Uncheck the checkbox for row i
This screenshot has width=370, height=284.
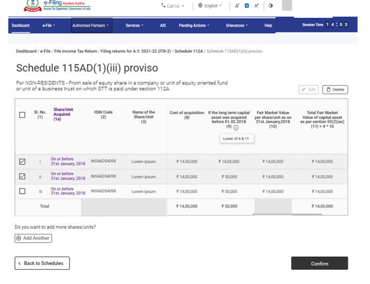(23, 162)
